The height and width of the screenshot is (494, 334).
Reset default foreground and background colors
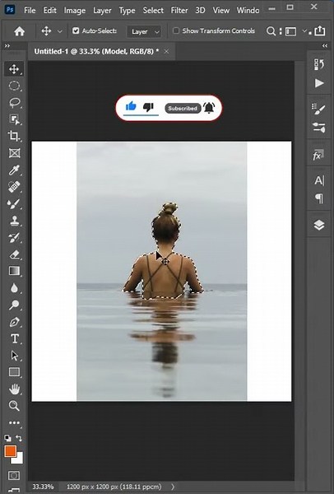click(7, 438)
